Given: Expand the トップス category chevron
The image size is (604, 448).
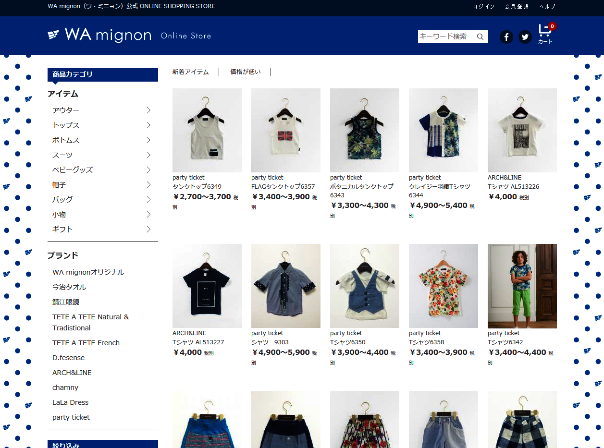Looking at the screenshot, I should point(148,125).
